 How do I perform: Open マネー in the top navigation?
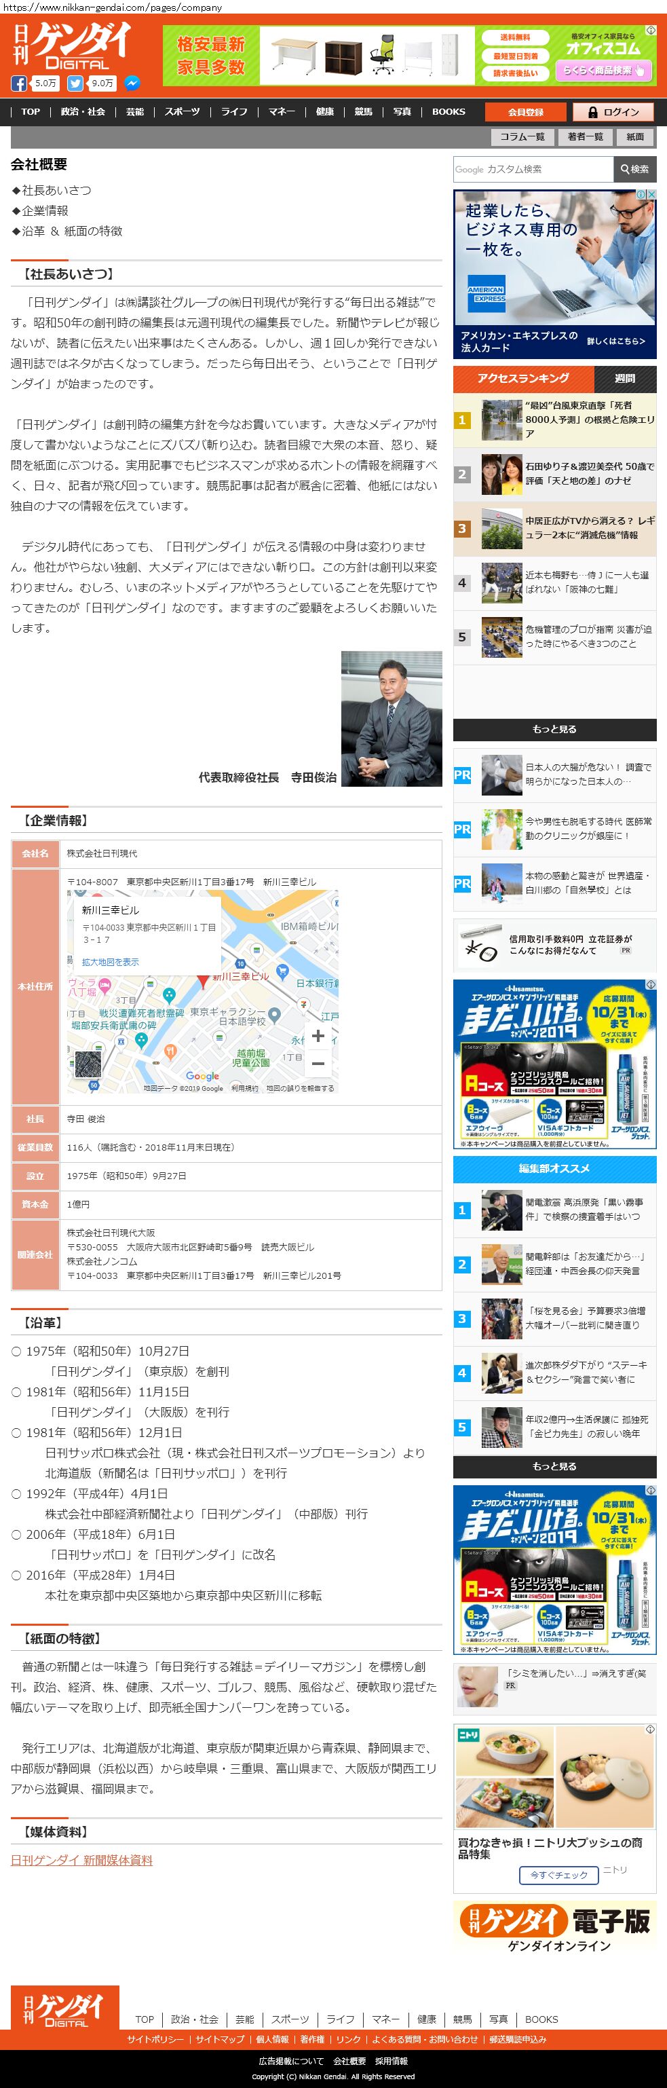coord(282,112)
